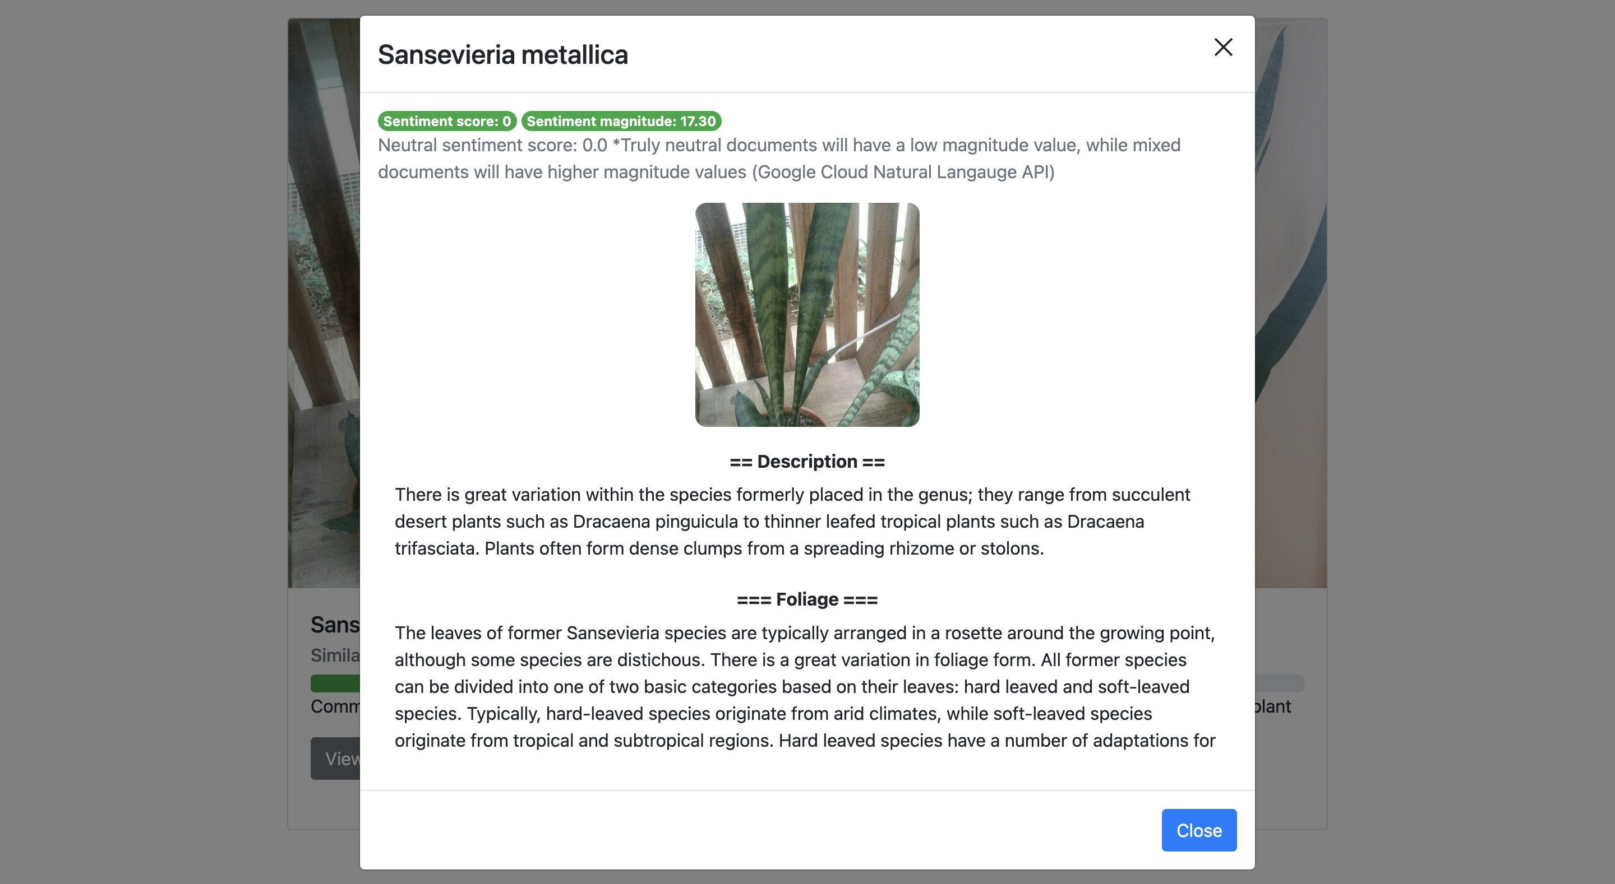Click the X icon in the modal header

coord(1222,47)
